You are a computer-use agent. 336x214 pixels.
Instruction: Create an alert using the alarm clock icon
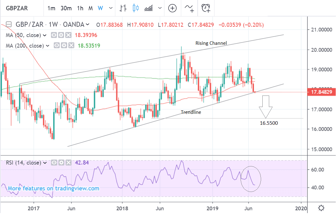[206, 8]
